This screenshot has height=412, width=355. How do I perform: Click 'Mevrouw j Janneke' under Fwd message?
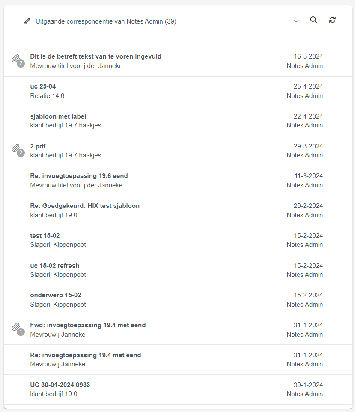(58, 335)
